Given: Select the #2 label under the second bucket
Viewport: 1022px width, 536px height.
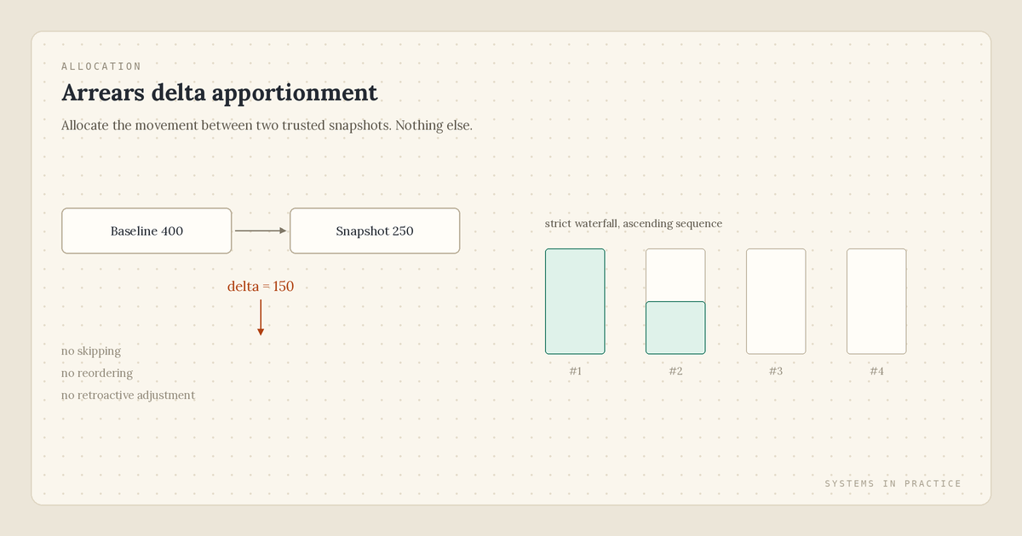Looking at the screenshot, I should 675,371.
